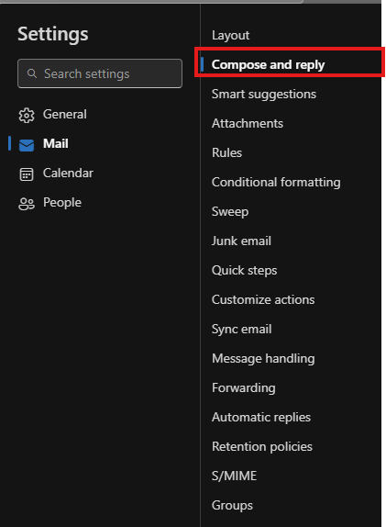386x527 pixels.
Task: Click the General gear icon
Action: click(x=27, y=116)
